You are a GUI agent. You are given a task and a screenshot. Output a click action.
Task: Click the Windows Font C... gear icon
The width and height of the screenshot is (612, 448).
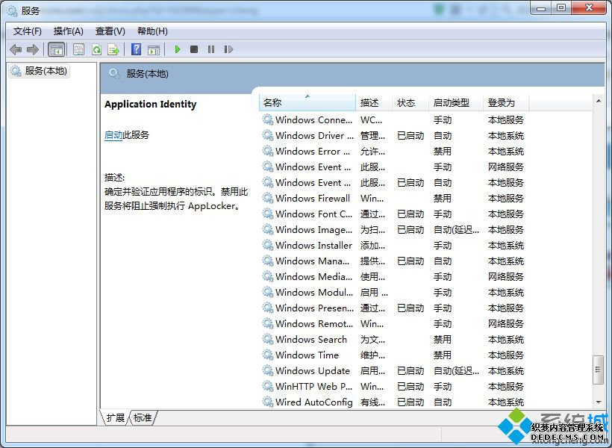click(268, 214)
